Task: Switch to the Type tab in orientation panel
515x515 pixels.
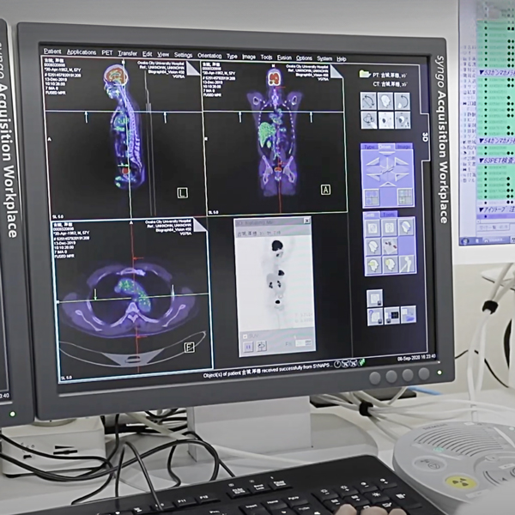Action: [369, 147]
